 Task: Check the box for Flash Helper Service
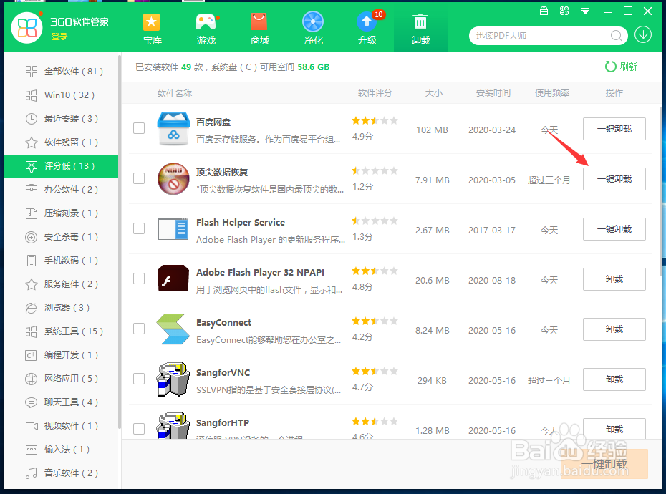139,228
